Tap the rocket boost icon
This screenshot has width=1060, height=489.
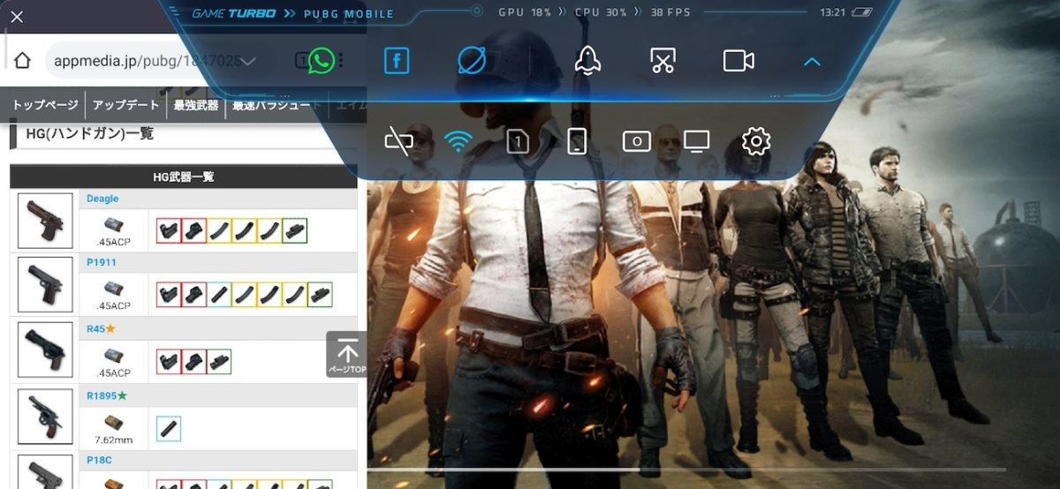(x=587, y=60)
